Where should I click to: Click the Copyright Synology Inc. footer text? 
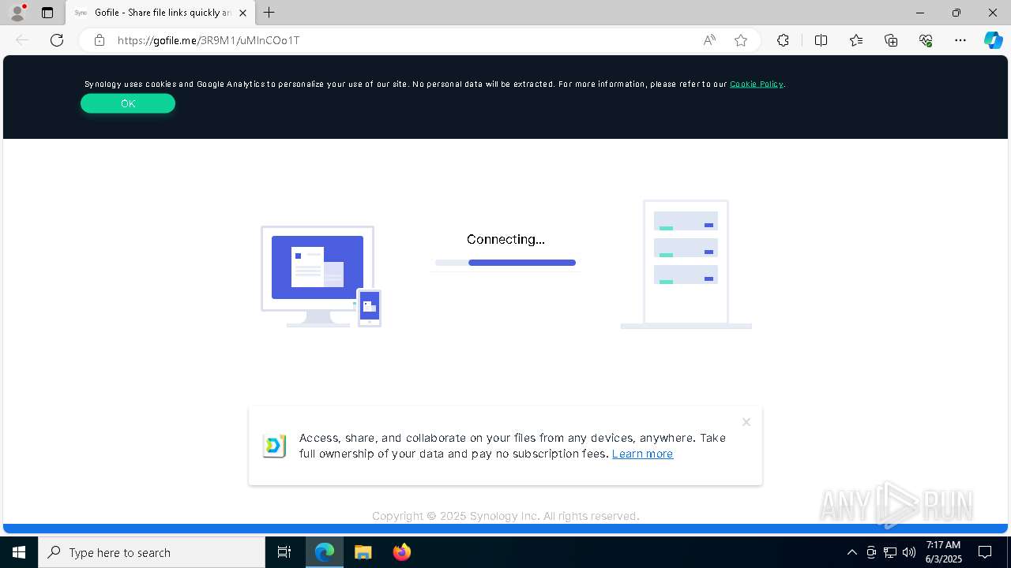[505, 516]
